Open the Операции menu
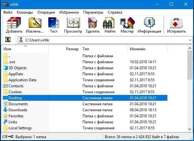Screen dimensions: 194x141 pyautogui.click(x=46, y=12)
